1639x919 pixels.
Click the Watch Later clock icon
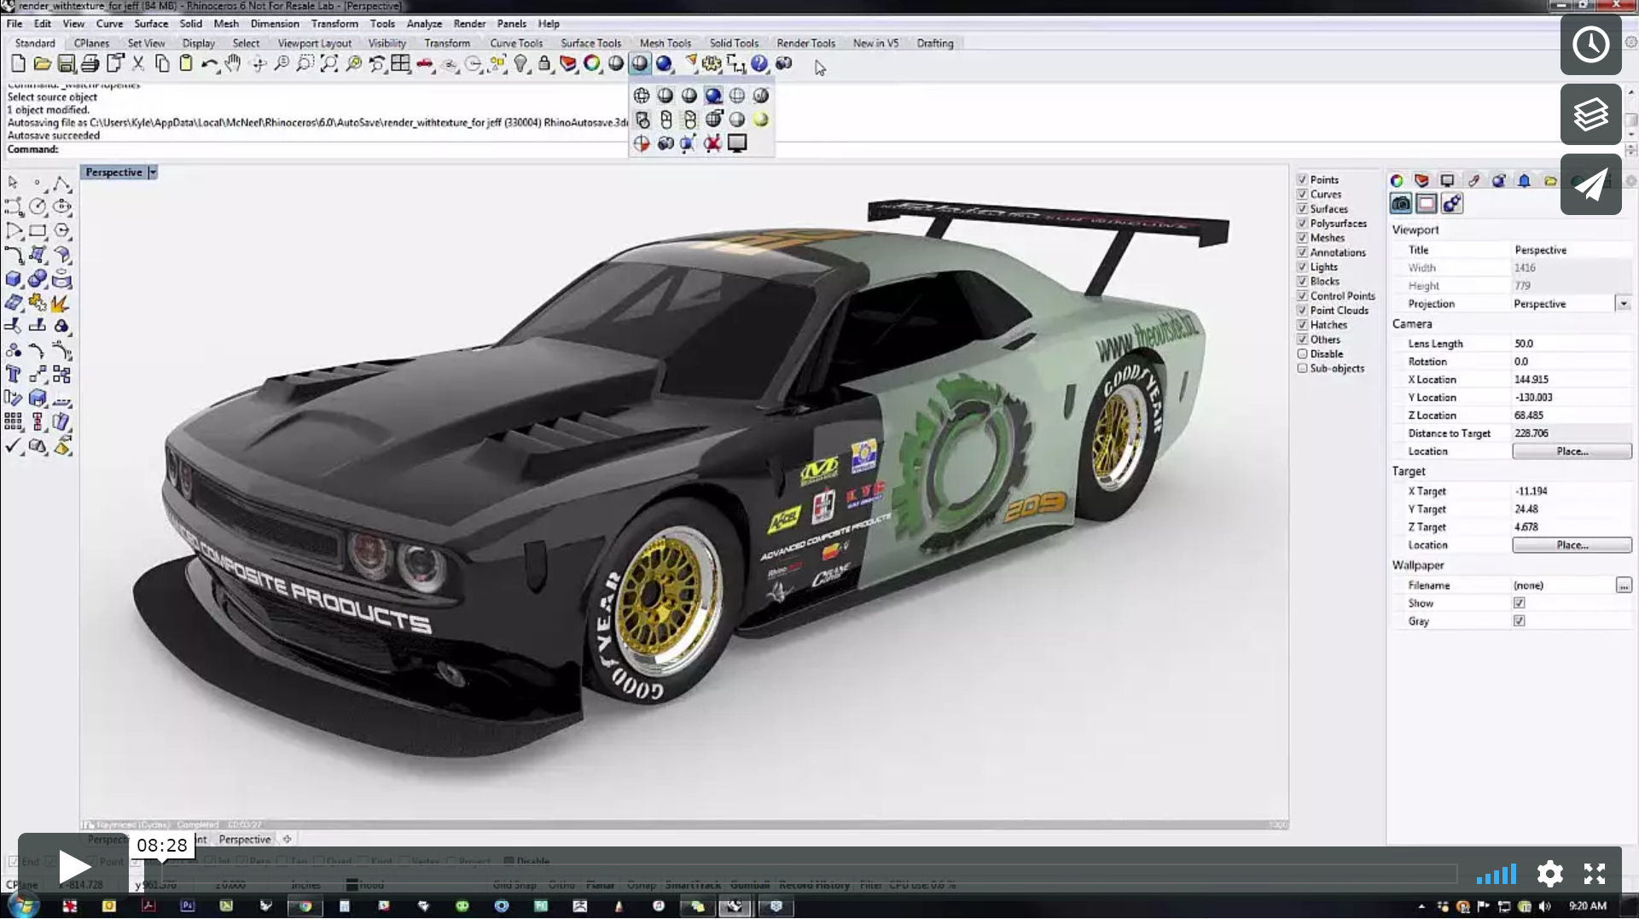(x=1591, y=44)
